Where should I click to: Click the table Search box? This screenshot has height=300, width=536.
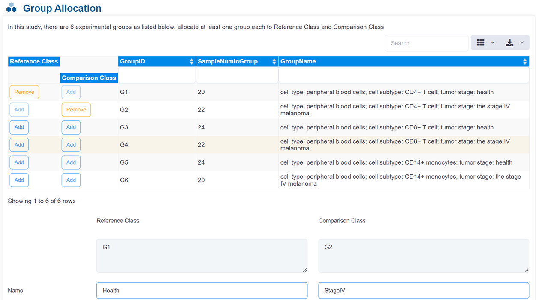click(x=426, y=43)
